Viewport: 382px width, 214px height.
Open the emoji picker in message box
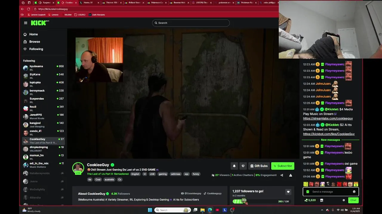click(x=354, y=192)
